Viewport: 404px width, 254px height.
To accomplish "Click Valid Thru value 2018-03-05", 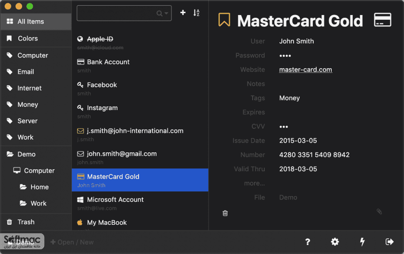I will (x=298, y=169).
